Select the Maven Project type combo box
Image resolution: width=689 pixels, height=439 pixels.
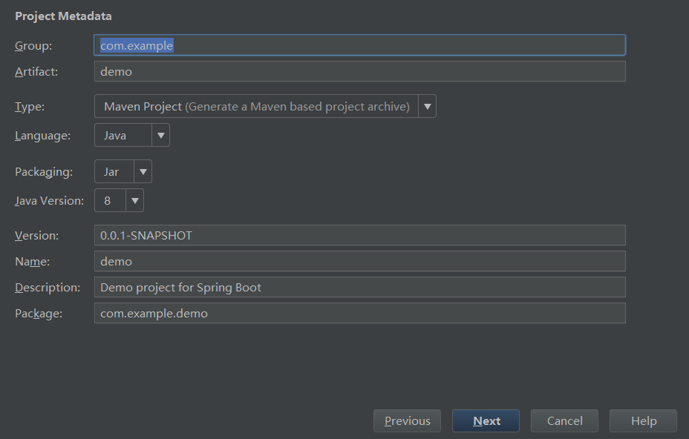coord(256,106)
